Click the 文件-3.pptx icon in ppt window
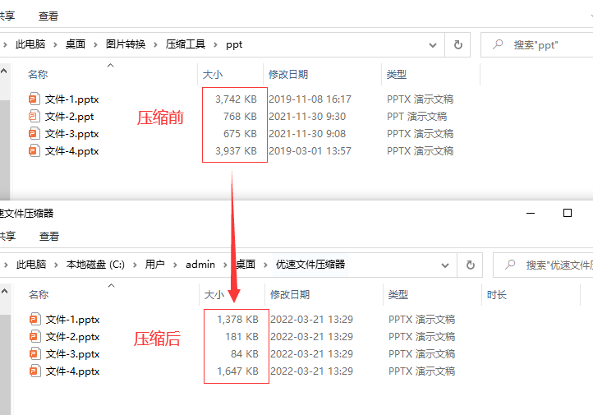Viewport: 593px width, 415px height. click(x=34, y=134)
